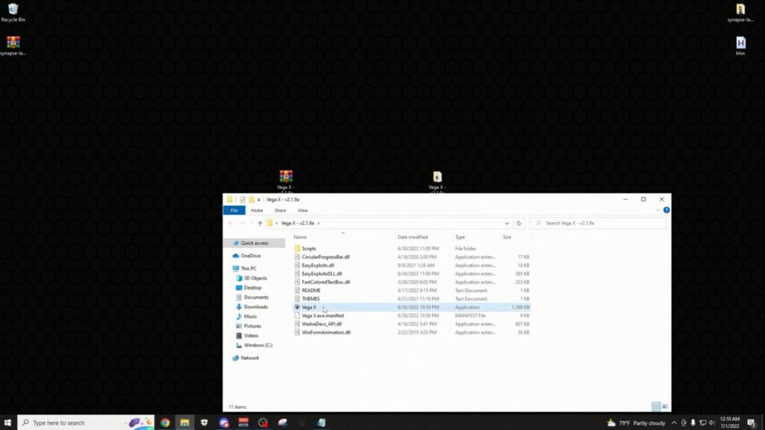
Task: Expand the breadcrumb root chevron
Action: coord(276,223)
